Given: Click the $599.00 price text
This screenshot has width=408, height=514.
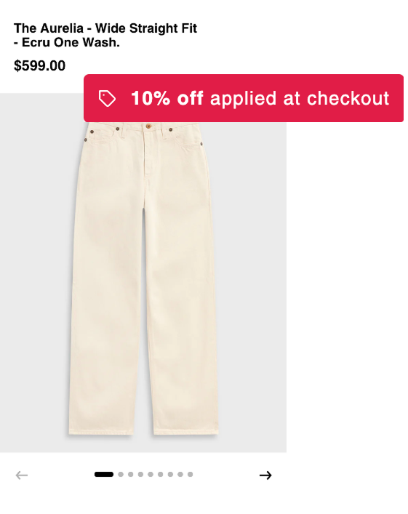Looking at the screenshot, I should click(39, 65).
